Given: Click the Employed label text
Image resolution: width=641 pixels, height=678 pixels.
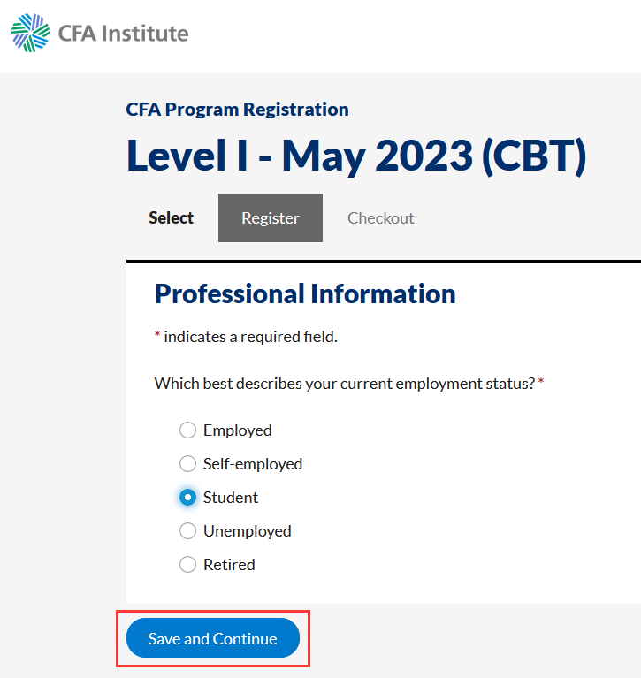Looking at the screenshot, I should (238, 430).
